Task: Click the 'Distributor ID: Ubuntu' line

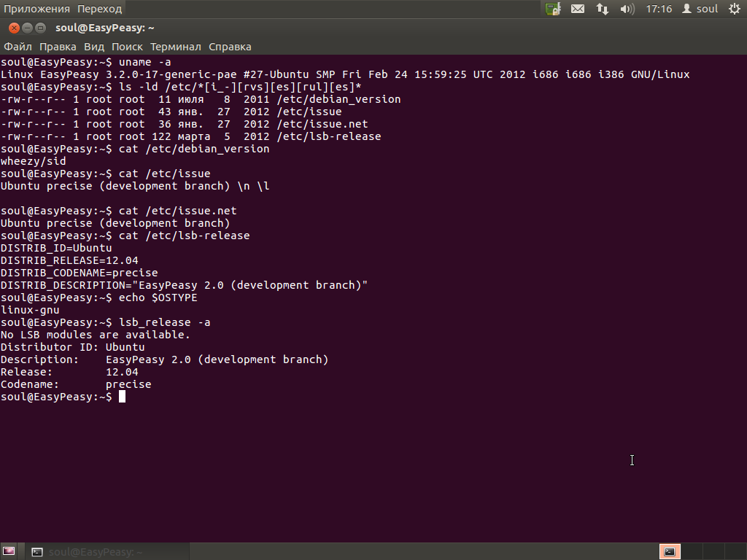Action: point(72,347)
